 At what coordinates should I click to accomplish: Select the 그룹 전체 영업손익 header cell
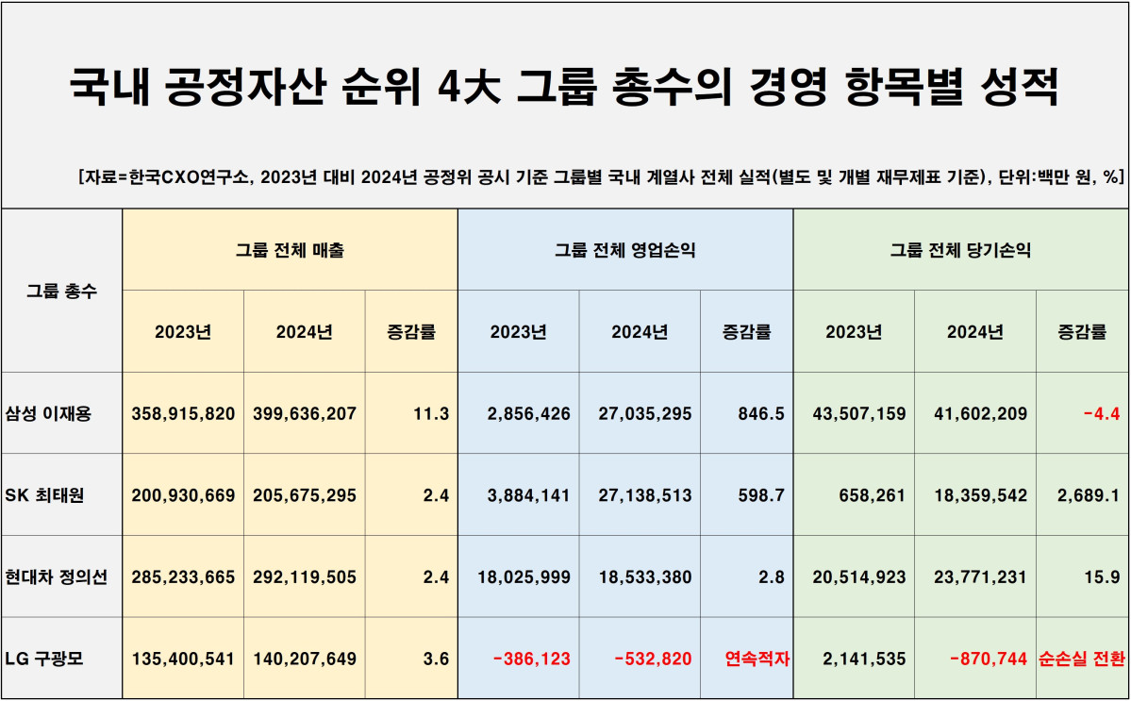[x=625, y=250]
